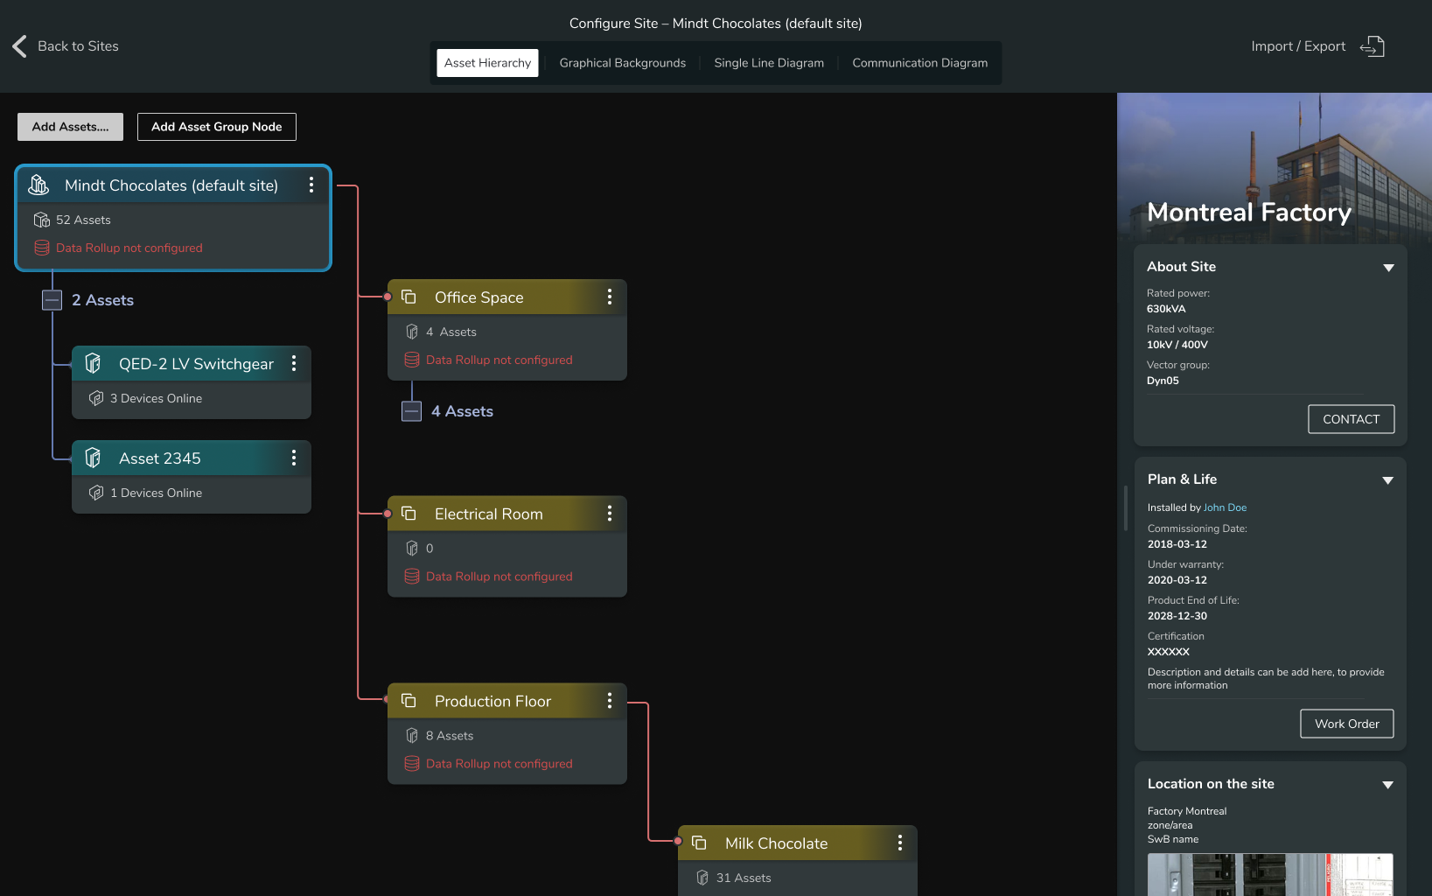Click the "Factory Montreal" location text
This screenshot has height=896, width=1432.
pos(1187,811)
